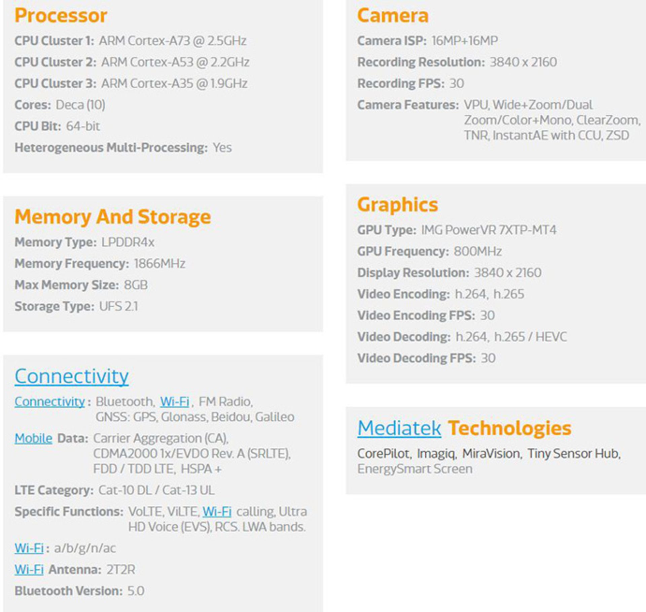Click the Processor section heading
Screen dimensions: 646x612
[x=61, y=15]
